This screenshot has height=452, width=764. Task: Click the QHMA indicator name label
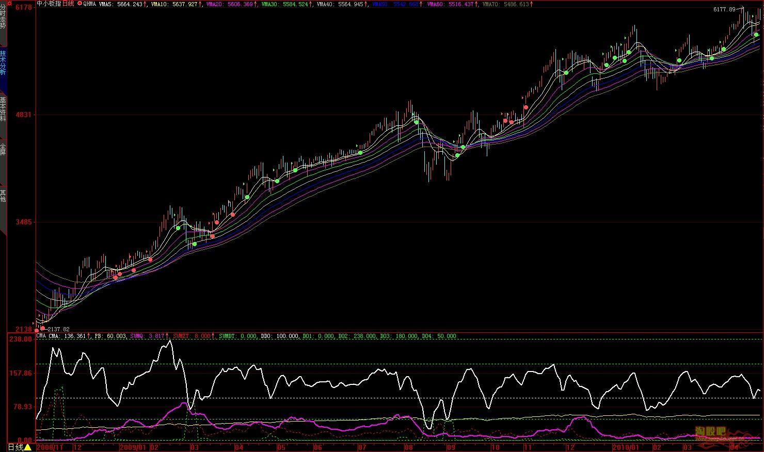90,4
